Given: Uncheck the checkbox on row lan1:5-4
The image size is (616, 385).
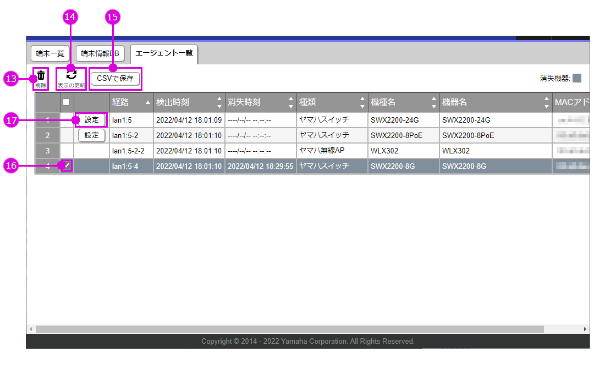Looking at the screenshot, I should [67, 166].
